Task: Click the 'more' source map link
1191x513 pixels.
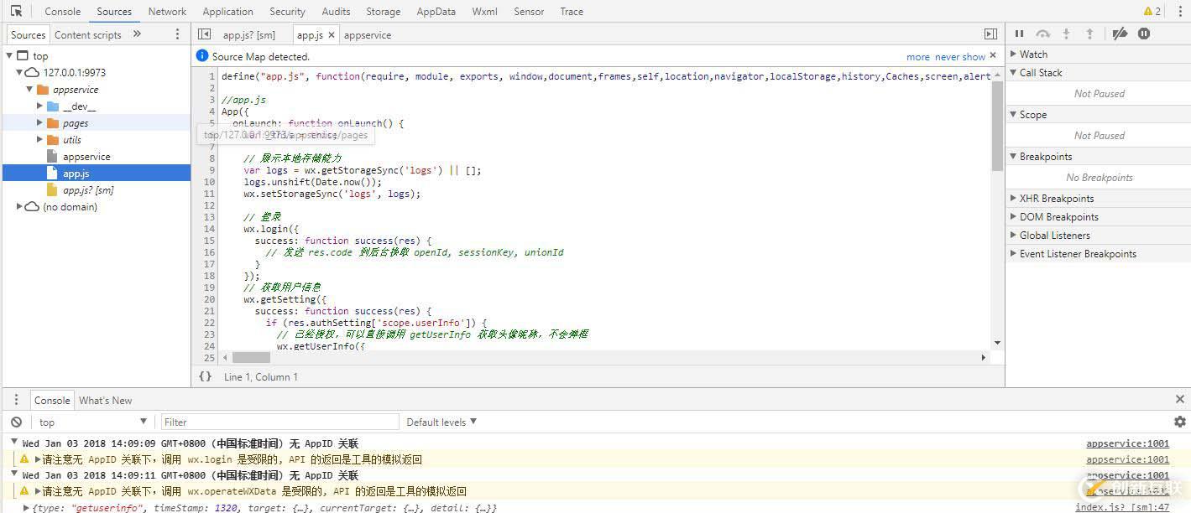Action: (918, 57)
